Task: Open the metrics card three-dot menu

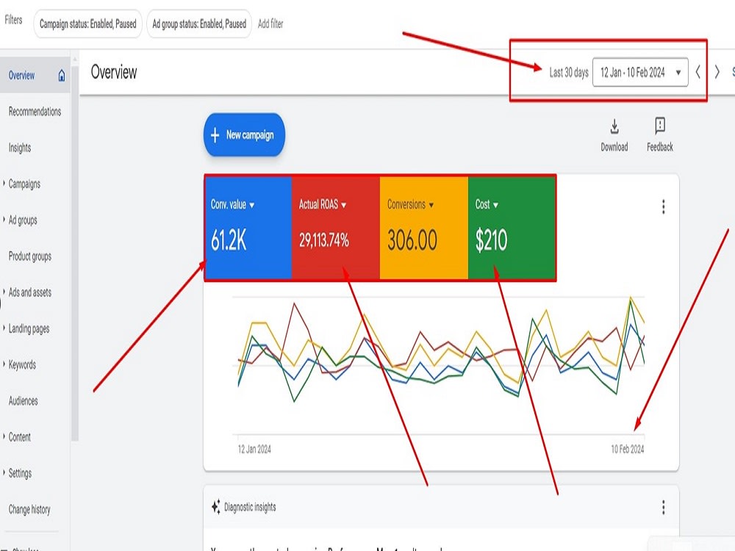Action: pos(663,206)
